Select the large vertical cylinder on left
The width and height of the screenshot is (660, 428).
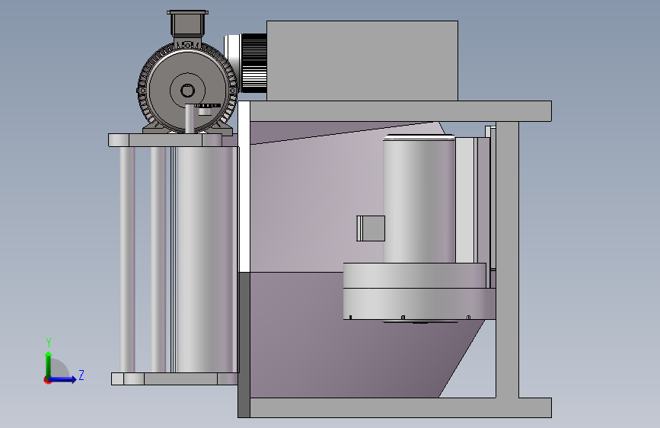205,260
